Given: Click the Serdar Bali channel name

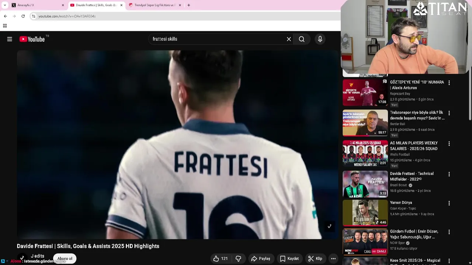Looking at the screenshot, I should [x=398, y=124].
